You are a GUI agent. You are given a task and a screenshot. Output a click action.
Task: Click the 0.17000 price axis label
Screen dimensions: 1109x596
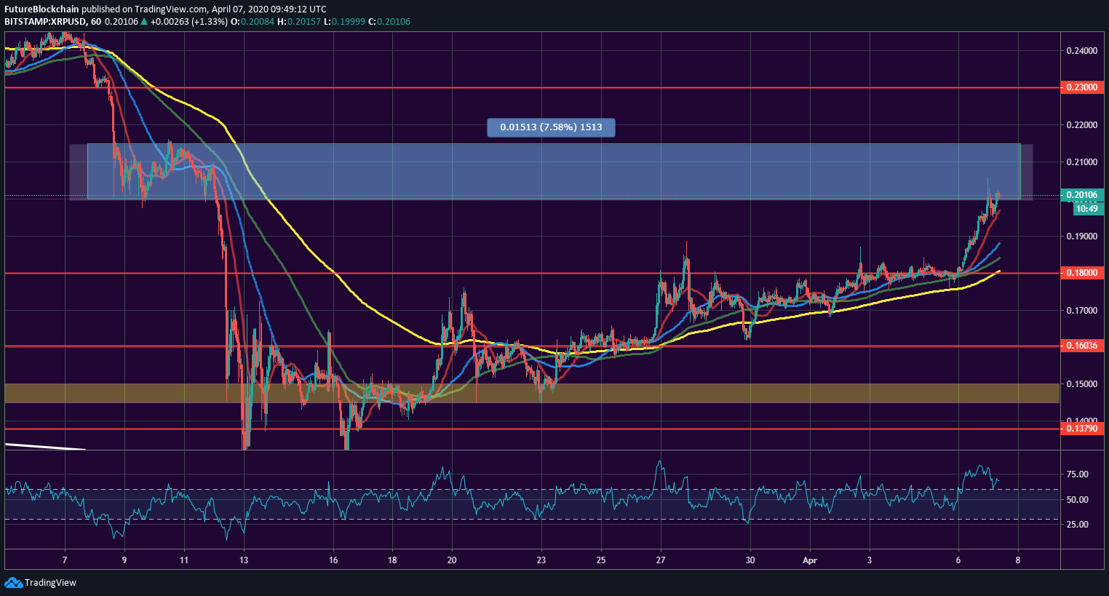pos(1082,311)
